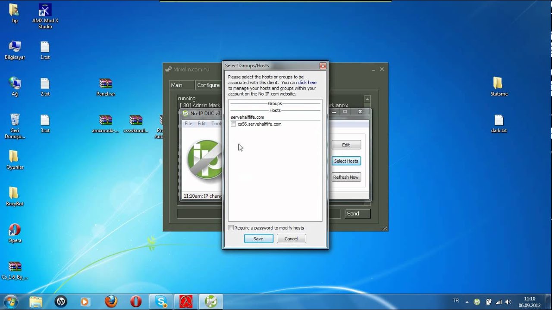Select the 1.txt file icon
The width and height of the screenshot is (552, 310).
[x=45, y=50]
